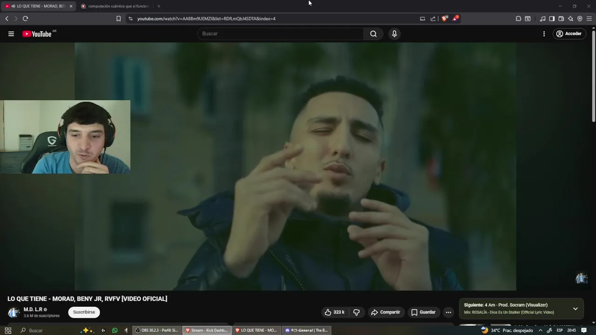The width and height of the screenshot is (596, 335).
Task: Open media playlist music note icon
Action: click(542, 19)
